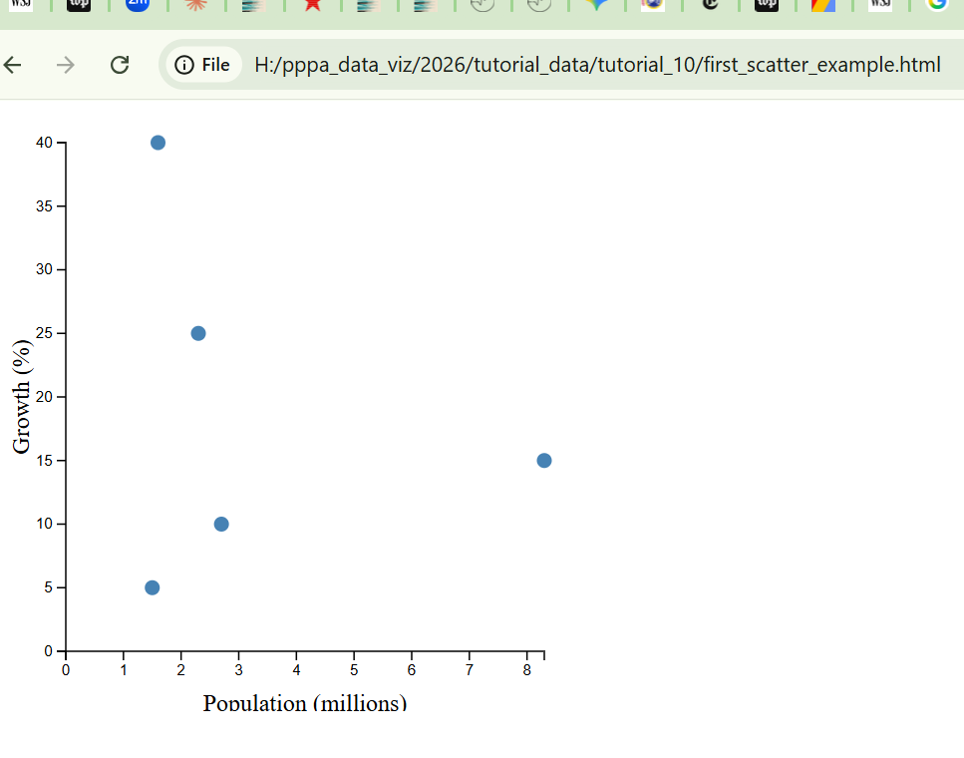The height and width of the screenshot is (758, 964).
Task: Open the orange starburst bookmark
Action: tap(195, 4)
